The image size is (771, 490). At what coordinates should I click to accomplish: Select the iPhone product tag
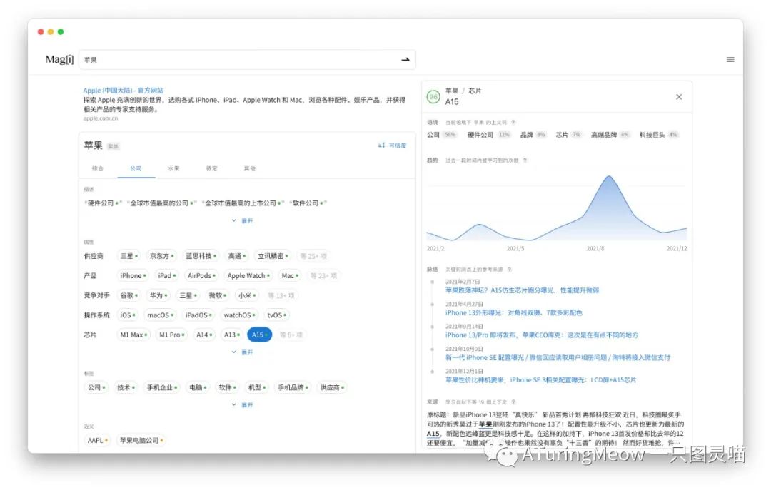133,276
